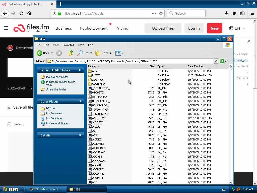Open the browser library icon
Screen dimensions: 257x193
pyautogui.click(x=234, y=13)
